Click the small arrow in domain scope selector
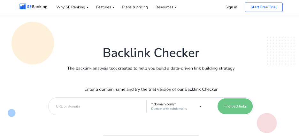This screenshot has width=299, height=139. pos(200,106)
